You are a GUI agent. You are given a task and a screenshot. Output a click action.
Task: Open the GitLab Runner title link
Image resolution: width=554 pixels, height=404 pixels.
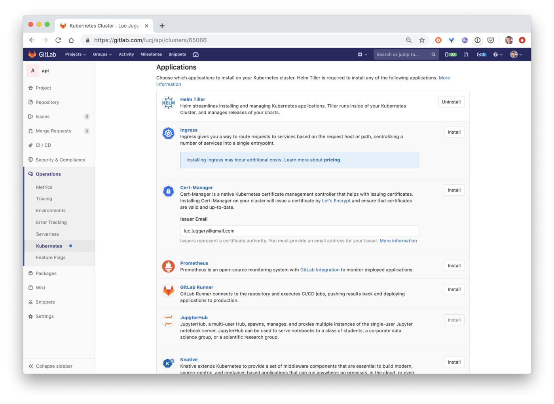[197, 287]
